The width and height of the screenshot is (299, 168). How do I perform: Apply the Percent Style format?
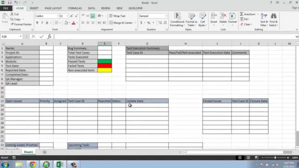pos(149,22)
